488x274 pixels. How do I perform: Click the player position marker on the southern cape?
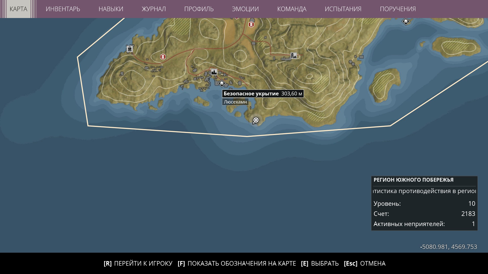pos(256,121)
